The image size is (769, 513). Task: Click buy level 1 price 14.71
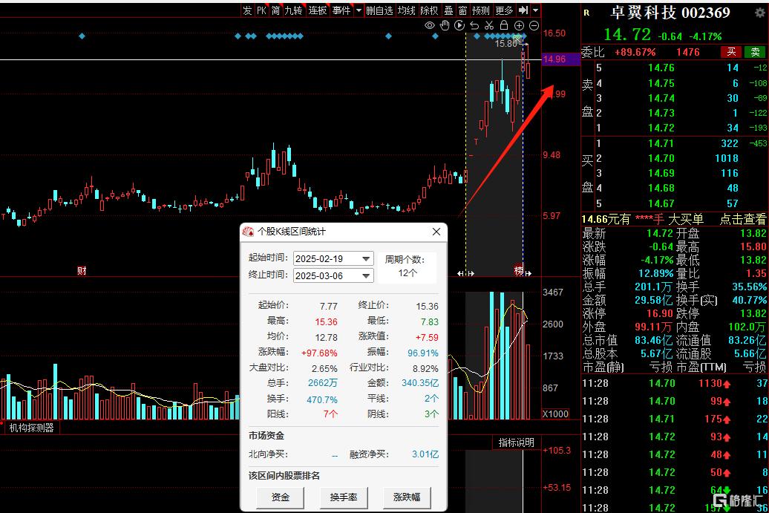pyautogui.click(x=661, y=143)
